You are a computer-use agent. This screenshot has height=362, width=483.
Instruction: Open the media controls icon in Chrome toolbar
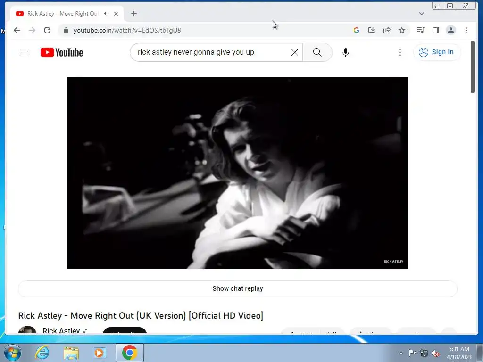[420, 30]
